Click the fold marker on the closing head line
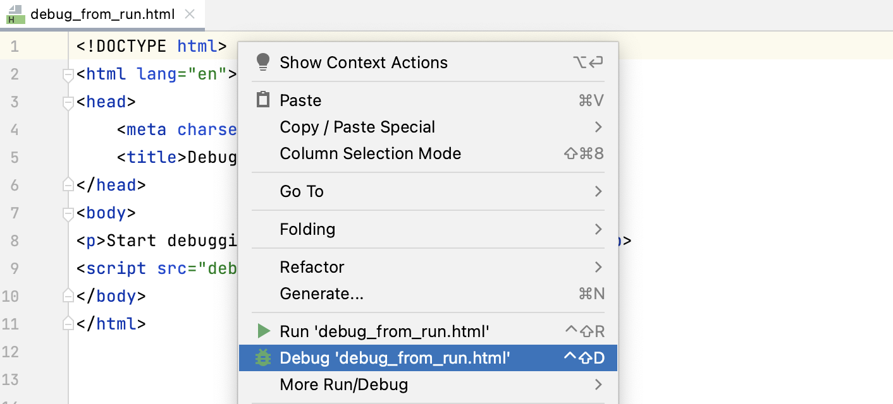 (68, 184)
